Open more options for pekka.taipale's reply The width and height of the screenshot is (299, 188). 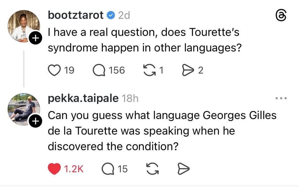281,98
